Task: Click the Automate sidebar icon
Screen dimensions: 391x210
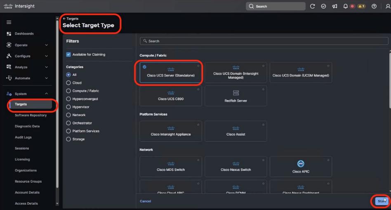Action: (9, 78)
